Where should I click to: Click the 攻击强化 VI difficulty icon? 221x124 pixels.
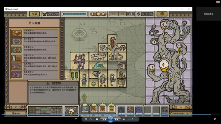pos(17,33)
